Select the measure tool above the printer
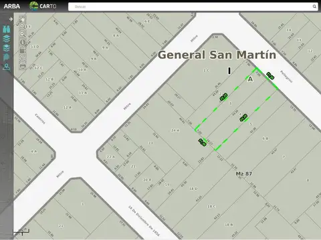The height and width of the screenshot is (240, 321). pyautogui.click(x=22, y=58)
